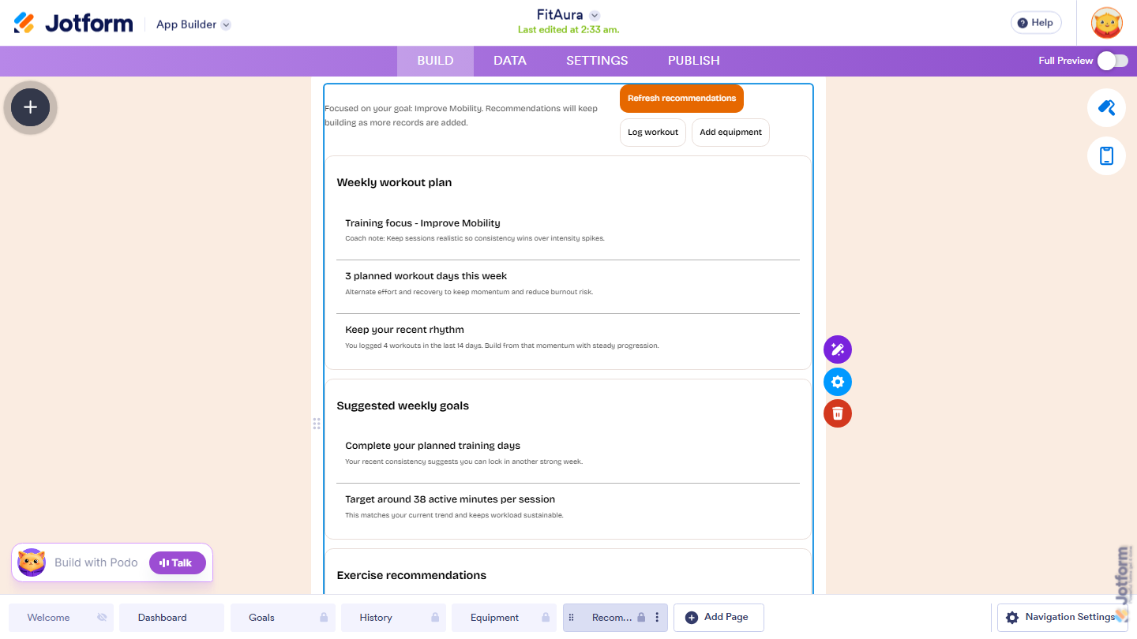Switch to the DATA tab
Screen dimensions: 1137x639
point(510,61)
